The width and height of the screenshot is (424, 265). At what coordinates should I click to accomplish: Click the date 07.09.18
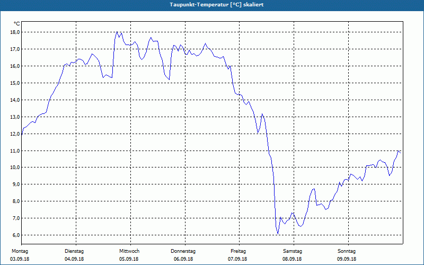click(x=237, y=259)
